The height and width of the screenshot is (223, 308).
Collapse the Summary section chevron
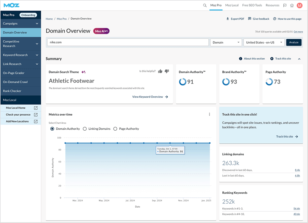[x=299, y=59]
